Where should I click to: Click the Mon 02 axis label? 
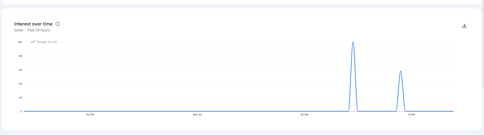click(x=197, y=115)
